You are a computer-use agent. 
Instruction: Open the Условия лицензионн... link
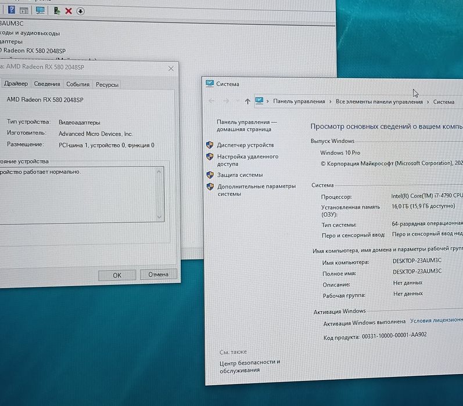(436, 320)
